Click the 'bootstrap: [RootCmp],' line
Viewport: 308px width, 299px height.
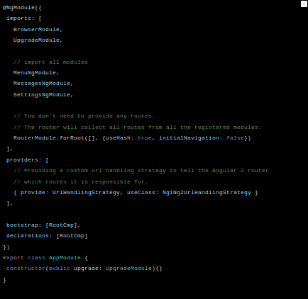click(x=43, y=225)
